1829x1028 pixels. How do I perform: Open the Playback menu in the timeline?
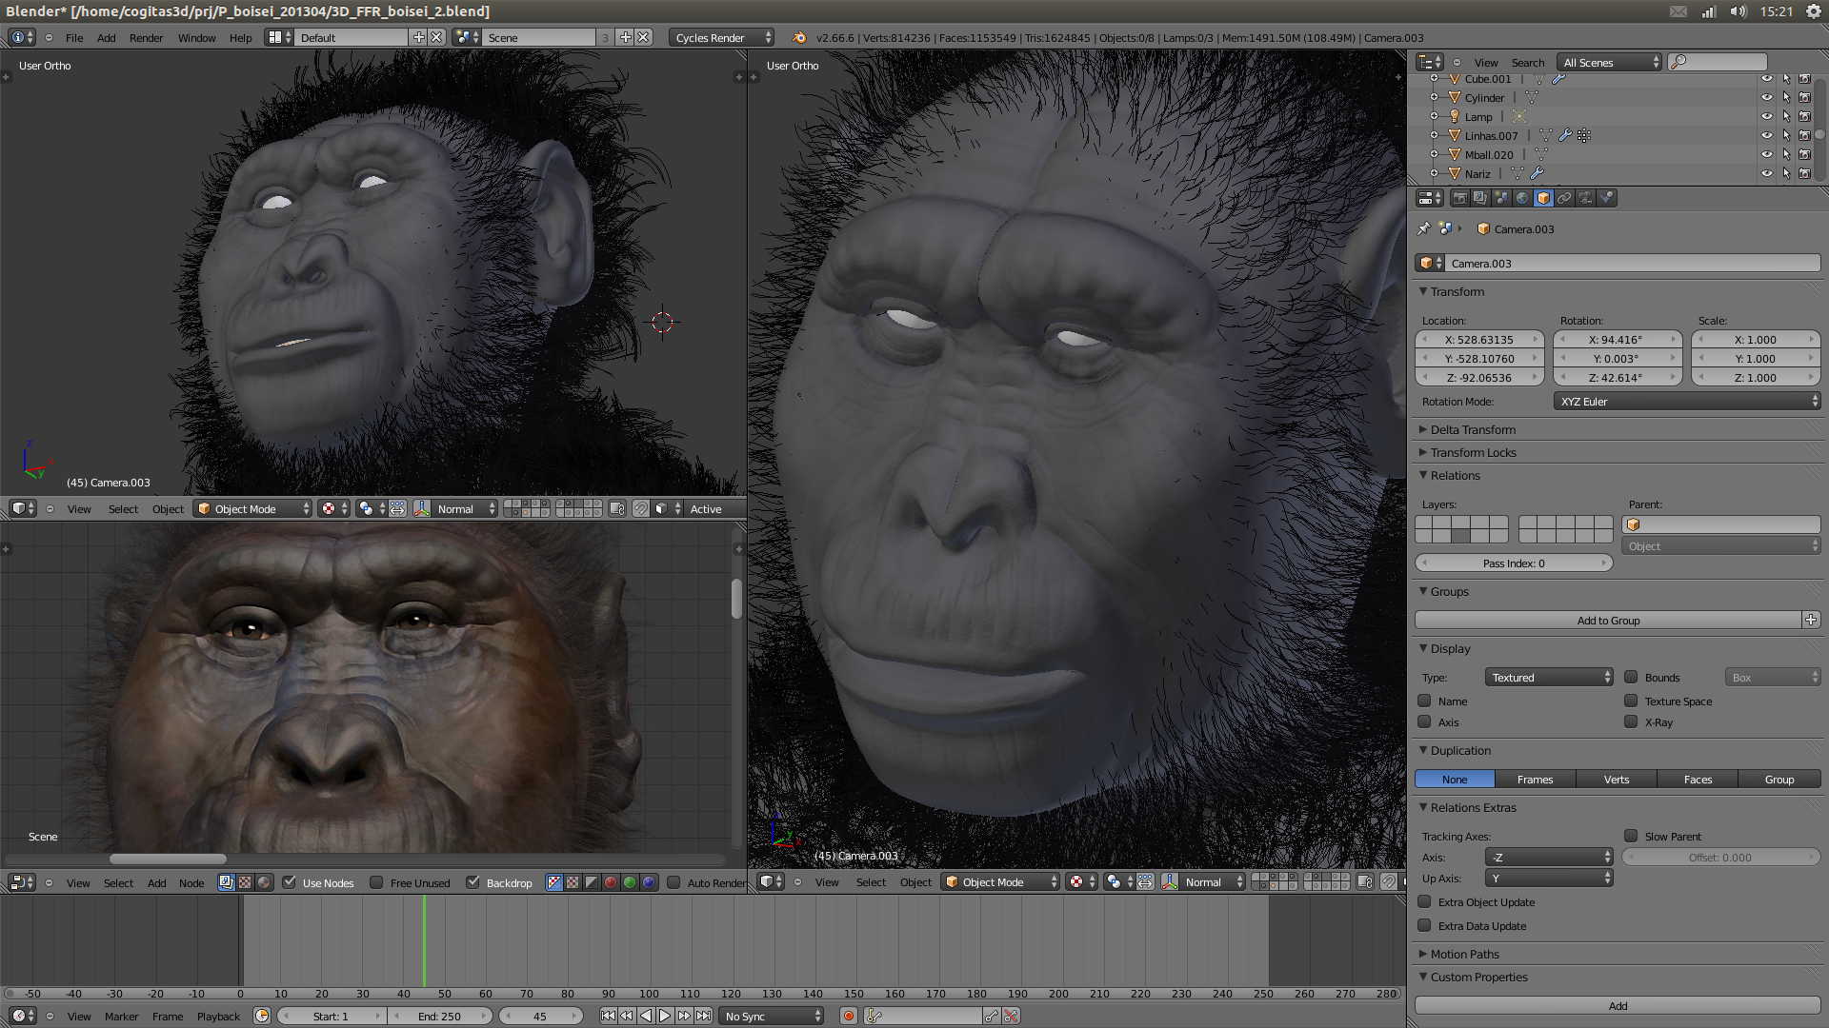218,1016
